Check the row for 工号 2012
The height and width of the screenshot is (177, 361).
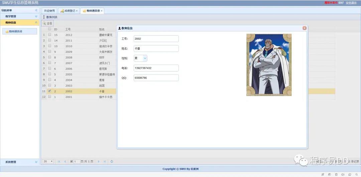coord(49,34)
